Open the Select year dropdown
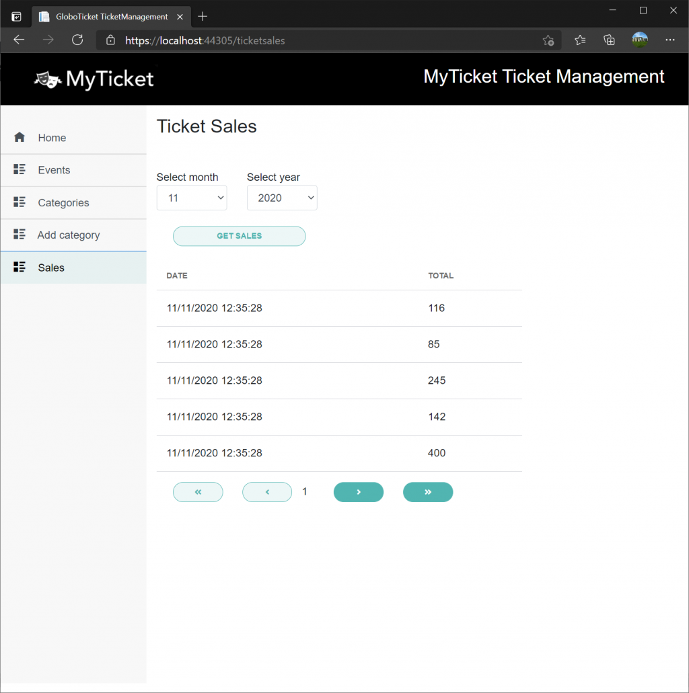Screen dimensions: 689x693 tap(282, 198)
